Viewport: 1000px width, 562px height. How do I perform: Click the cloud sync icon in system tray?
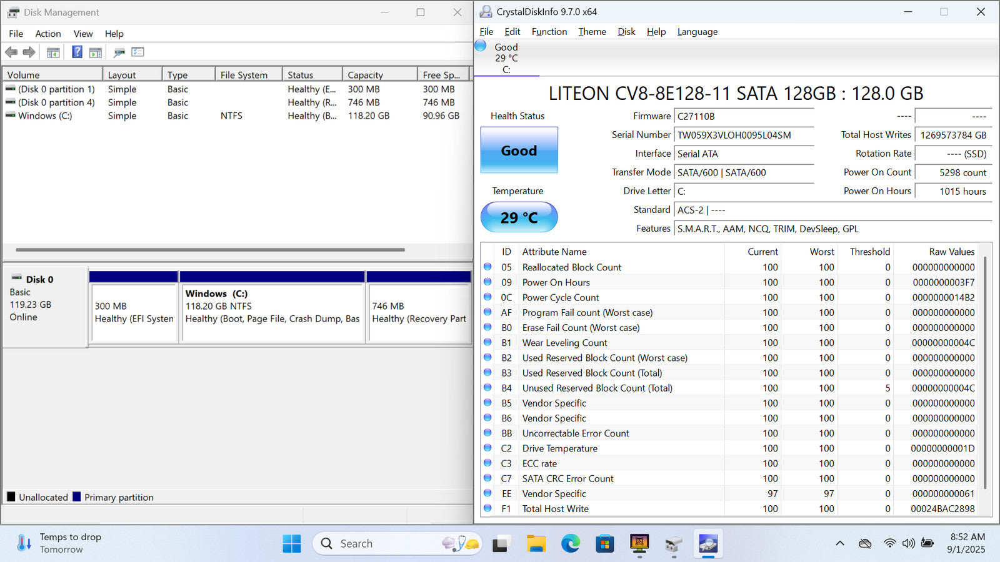point(865,543)
